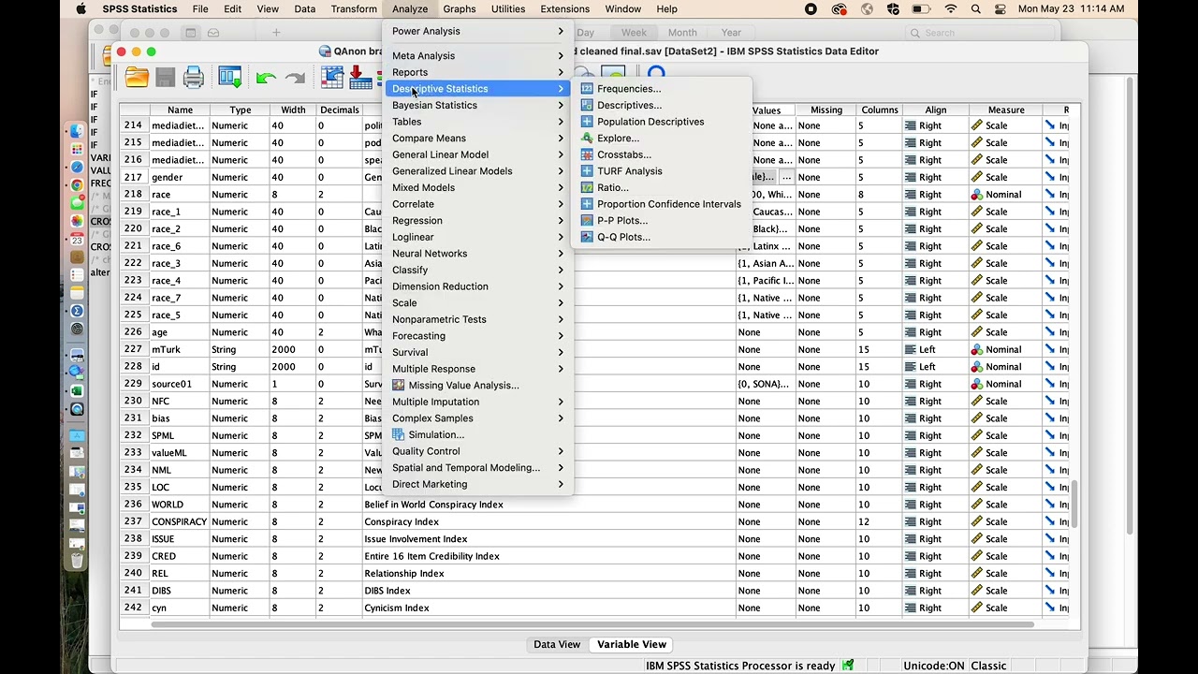Open the Utilities menu
The image size is (1198, 674).
(x=508, y=9)
